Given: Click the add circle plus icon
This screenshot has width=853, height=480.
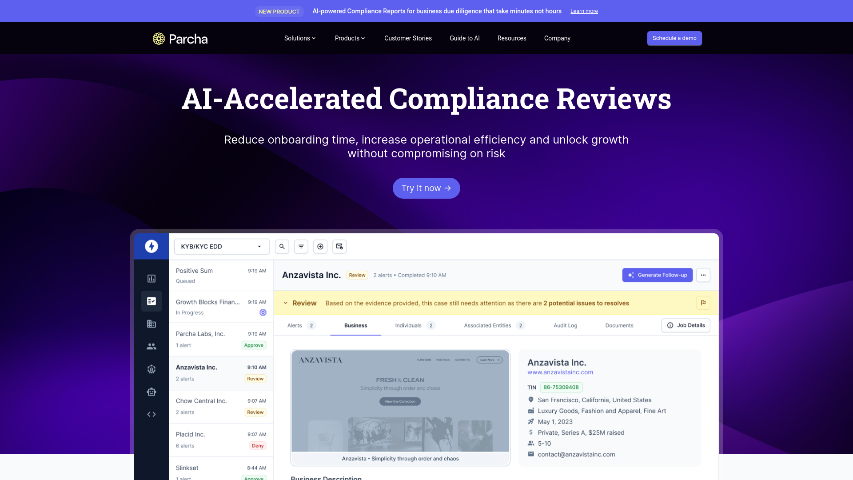Looking at the screenshot, I should pyautogui.click(x=320, y=247).
